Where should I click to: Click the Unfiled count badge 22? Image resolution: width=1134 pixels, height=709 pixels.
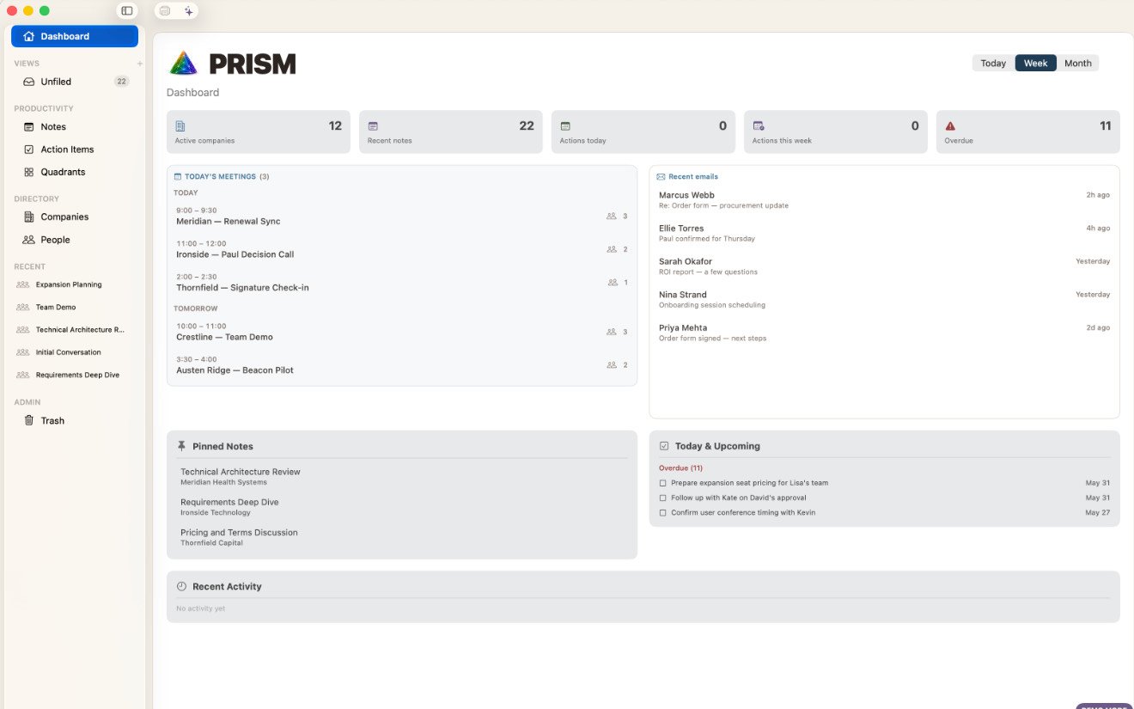point(121,82)
